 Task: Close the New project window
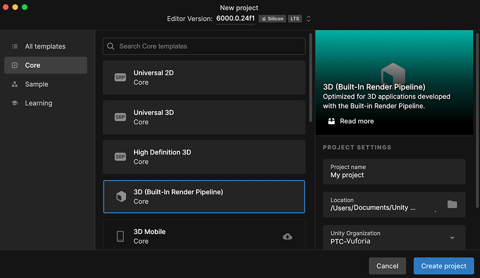(6, 7)
